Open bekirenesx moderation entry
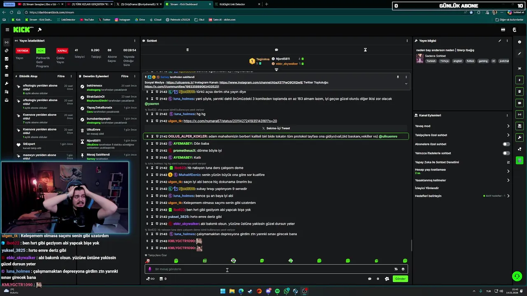This screenshot has height=296, width=527. 109,87
